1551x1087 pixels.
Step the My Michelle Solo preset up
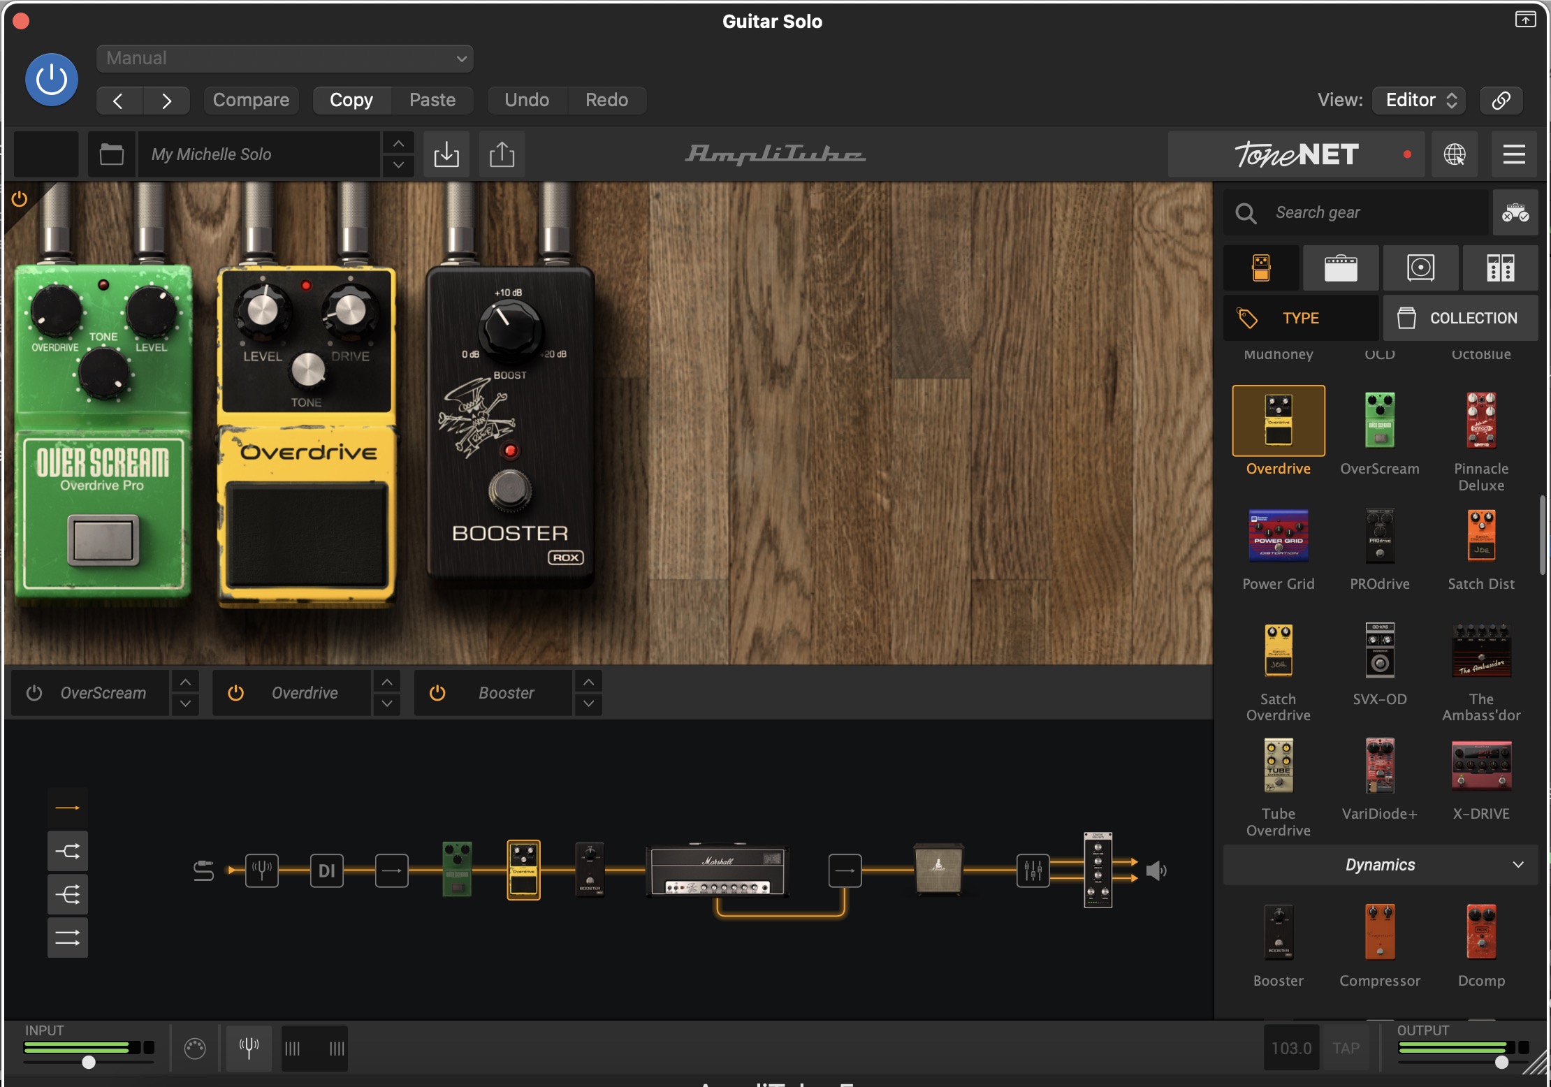[x=398, y=144]
